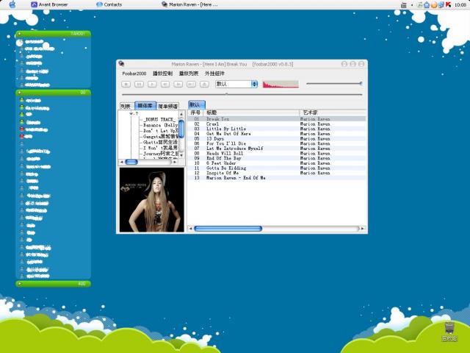This screenshot has height=353, width=470.
Task: Open the 外挂组件 menu
Action: (x=214, y=74)
